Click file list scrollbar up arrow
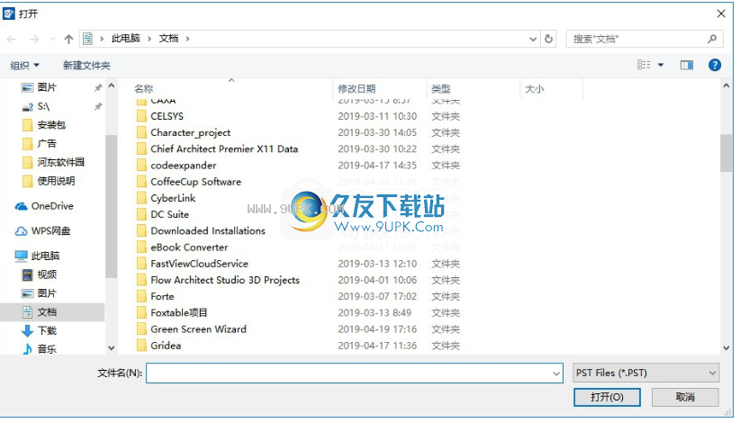 tap(726, 85)
